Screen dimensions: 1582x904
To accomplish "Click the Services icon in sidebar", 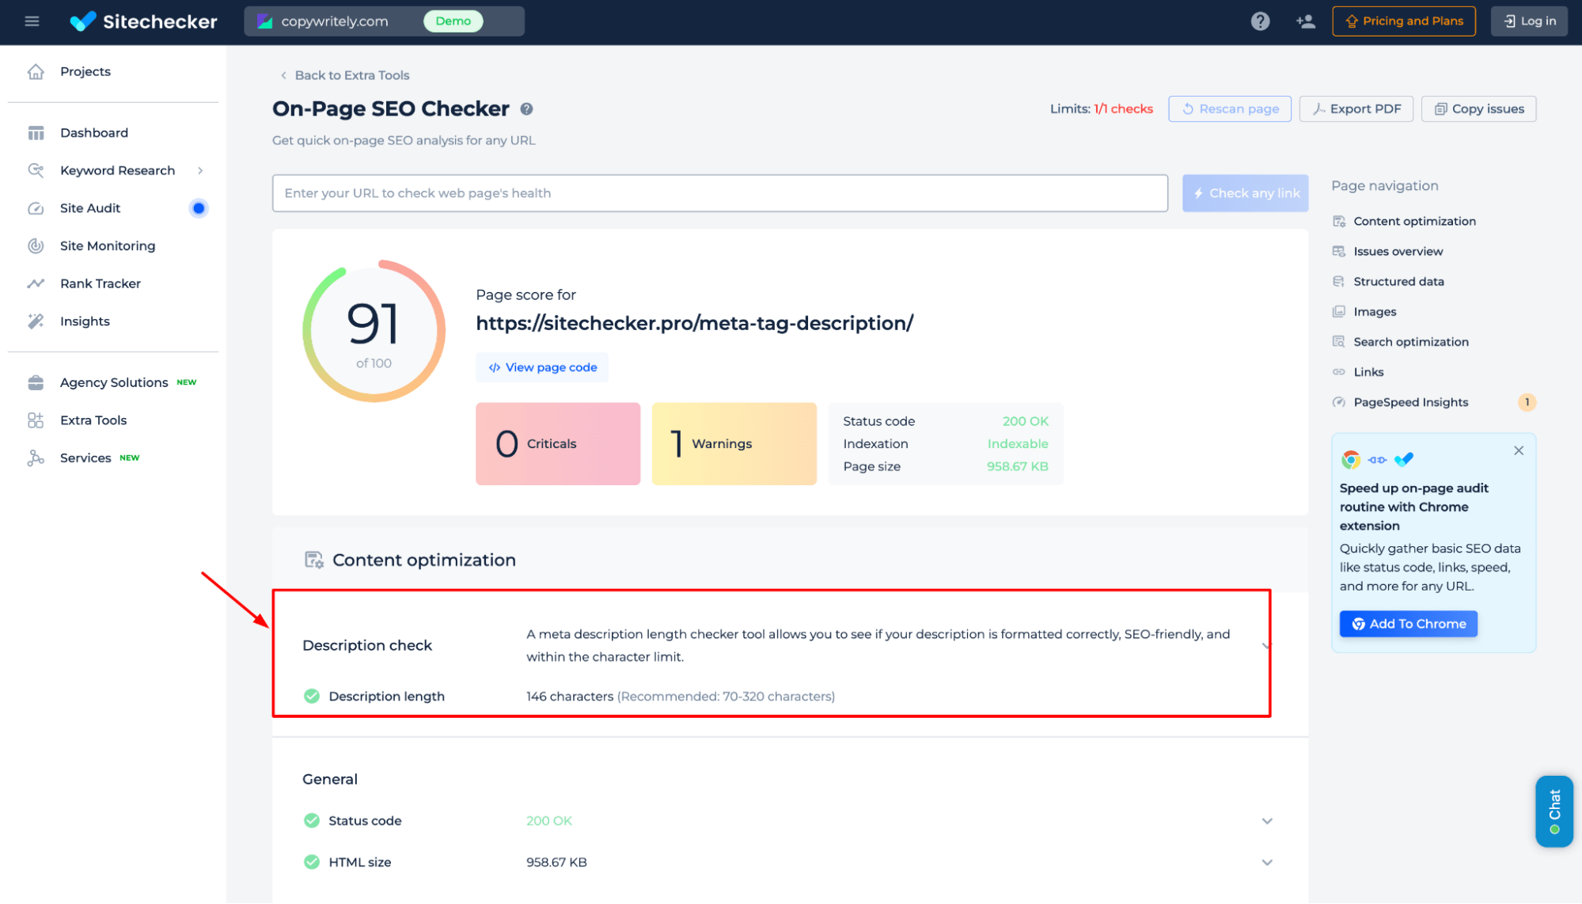I will pyautogui.click(x=36, y=458).
